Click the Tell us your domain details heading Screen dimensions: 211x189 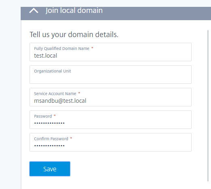tap(74, 35)
